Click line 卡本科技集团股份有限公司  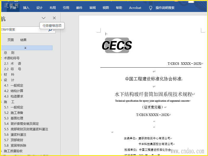156,144
